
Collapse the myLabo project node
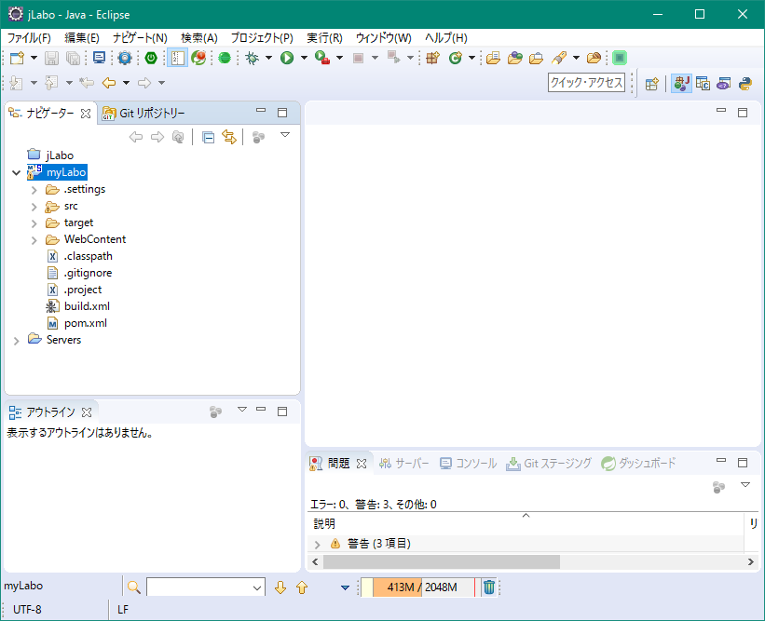(16, 172)
